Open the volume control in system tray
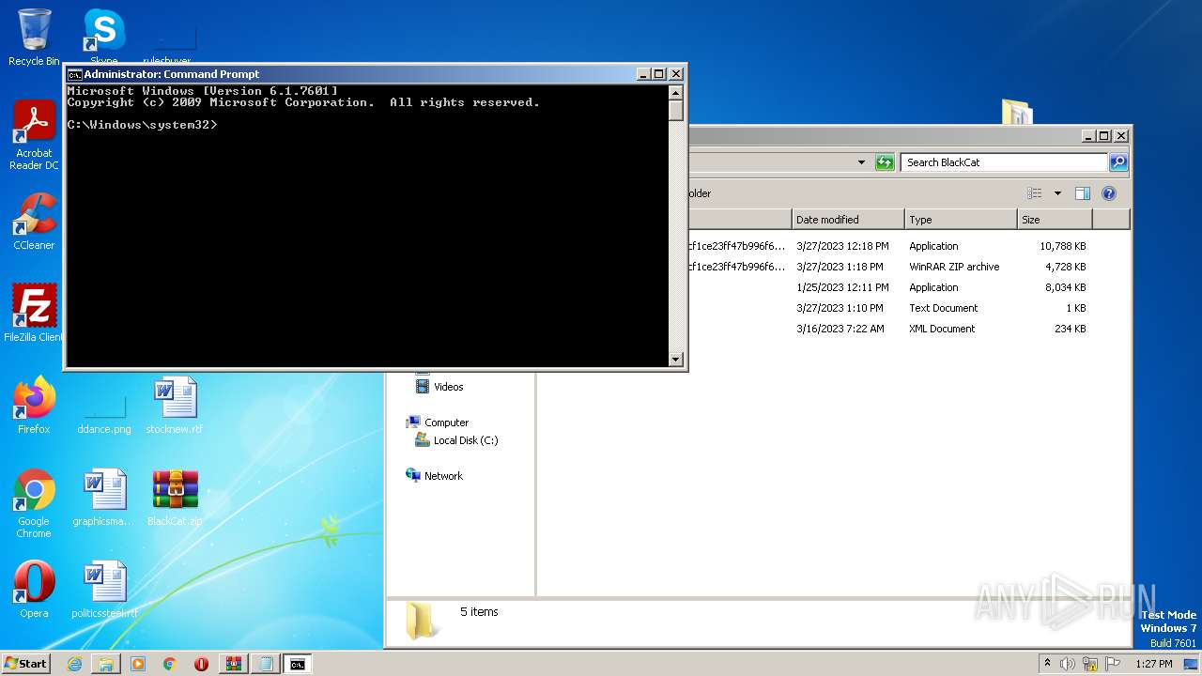Viewport: 1202px width, 676px height. (x=1068, y=664)
